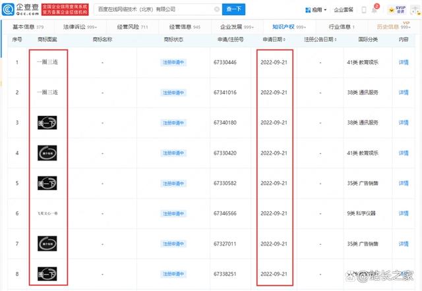Image resolution: width=422 pixels, height=291 pixels.
Task: Switch to the 企业发展 tab
Action: 237,27
